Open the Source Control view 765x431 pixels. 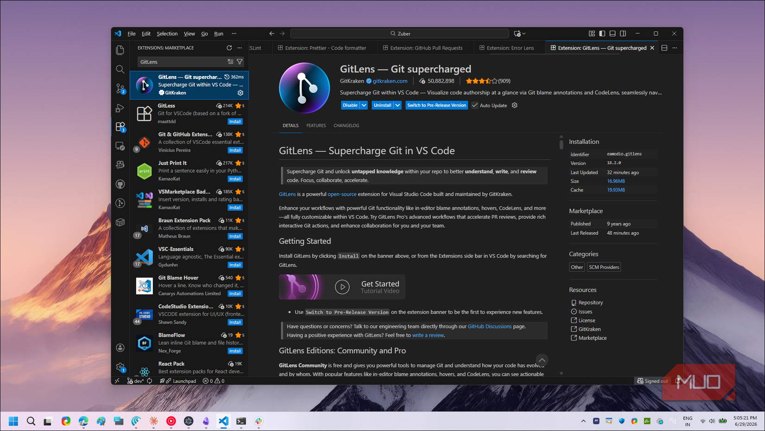click(x=120, y=88)
